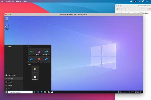151x100 pixels.
Task: Open Settings from the Start menu
Action: [x=14, y=85]
